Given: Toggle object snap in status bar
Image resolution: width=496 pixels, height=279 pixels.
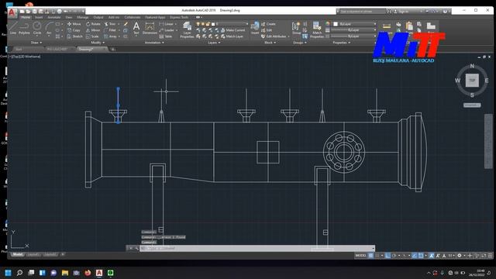Looking at the screenshot, I should click(421, 255).
